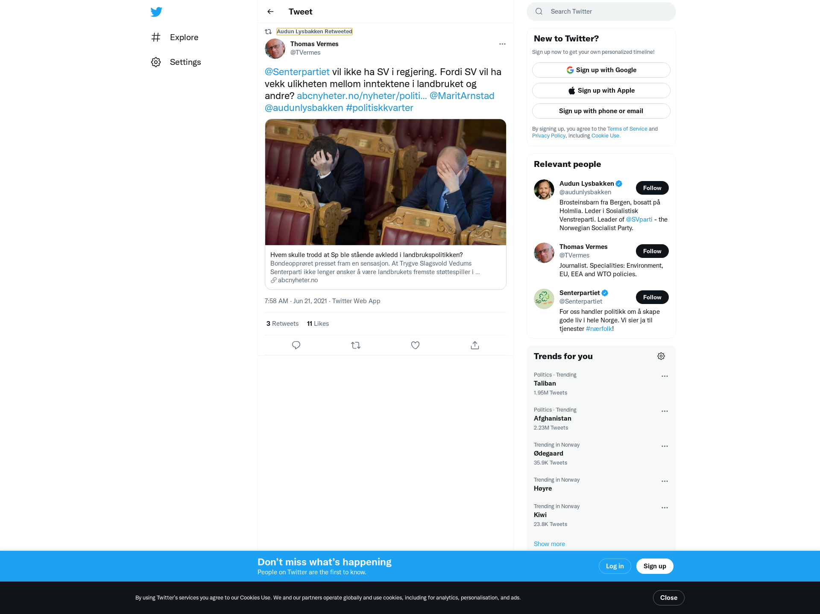Open more options for Taliban trend
This screenshot has height=614, width=820.
point(665,376)
